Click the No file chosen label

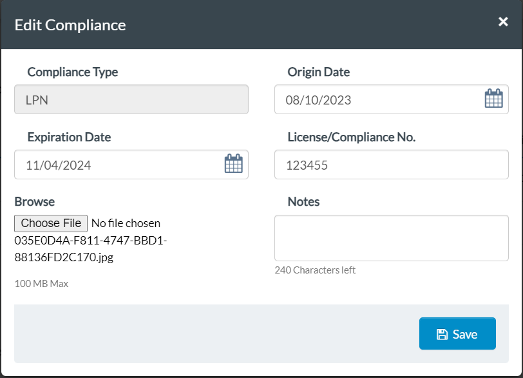pos(125,223)
